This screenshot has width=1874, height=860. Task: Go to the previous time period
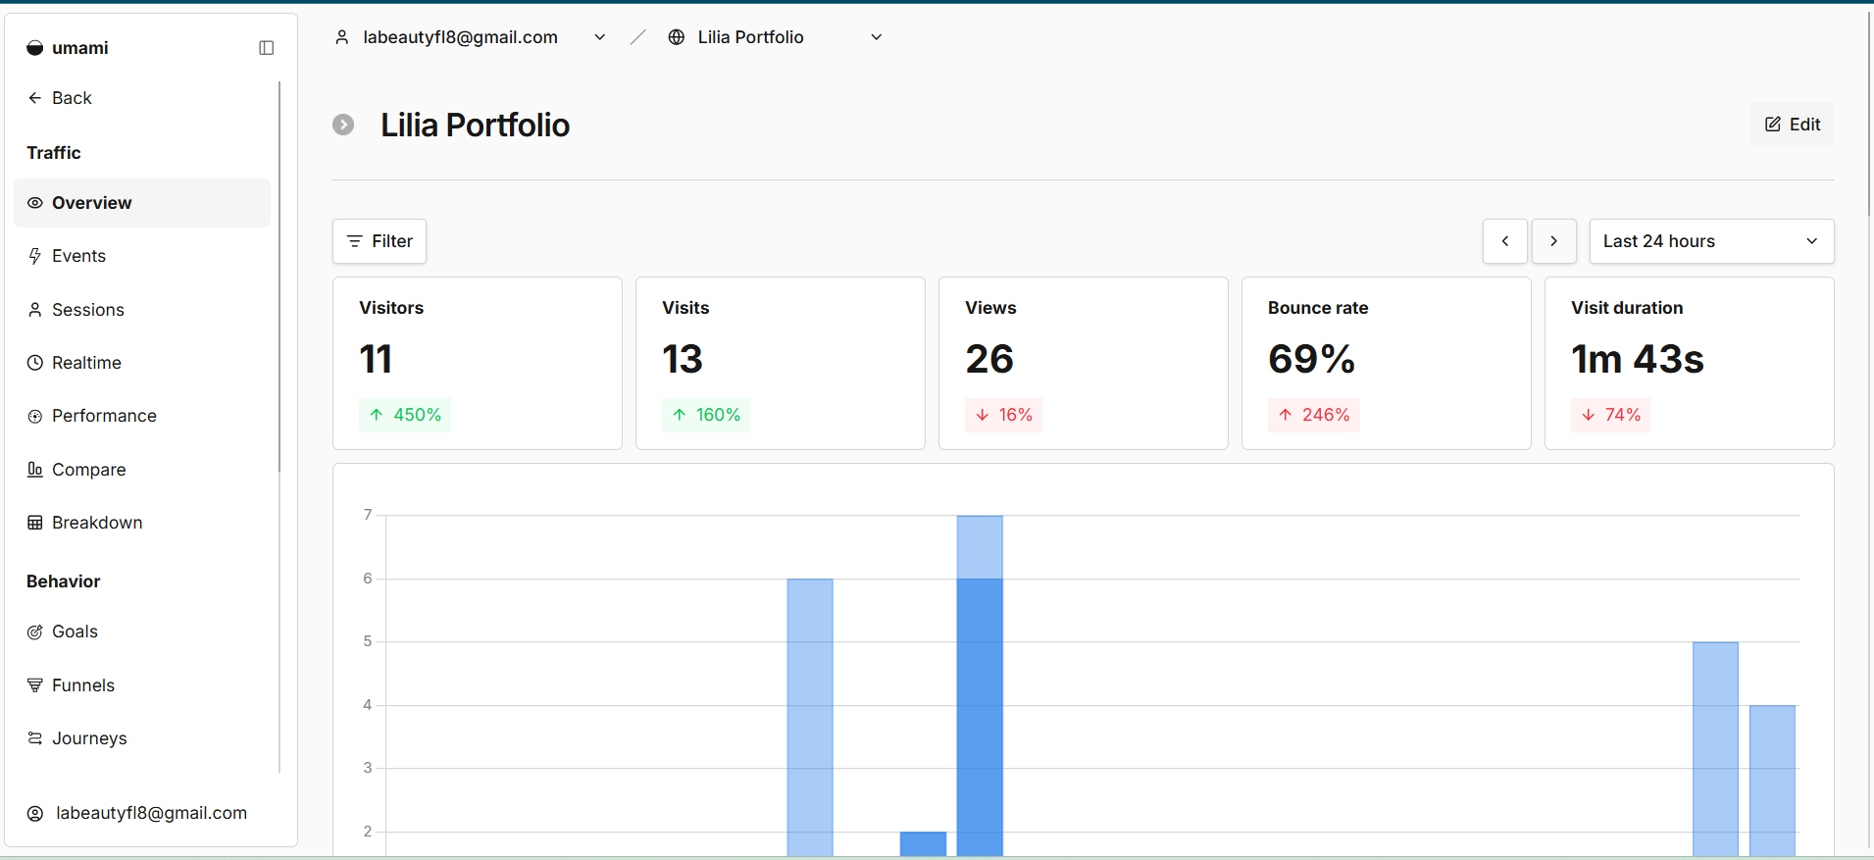click(1505, 241)
